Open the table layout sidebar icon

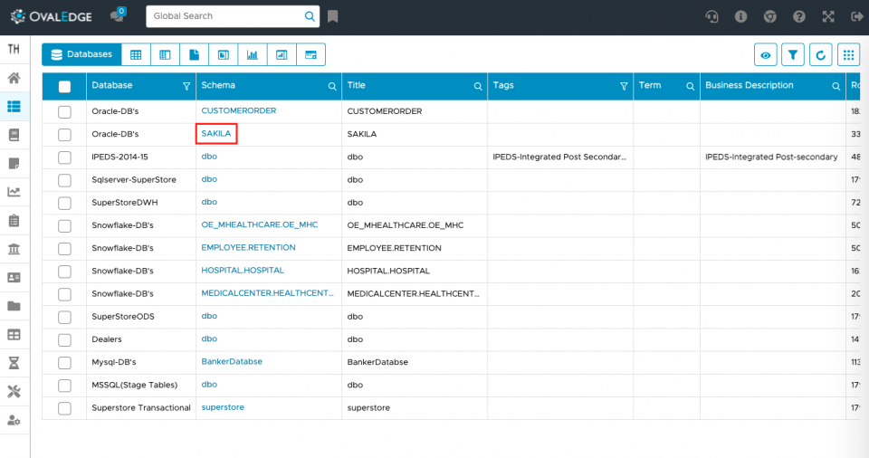pos(14,335)
